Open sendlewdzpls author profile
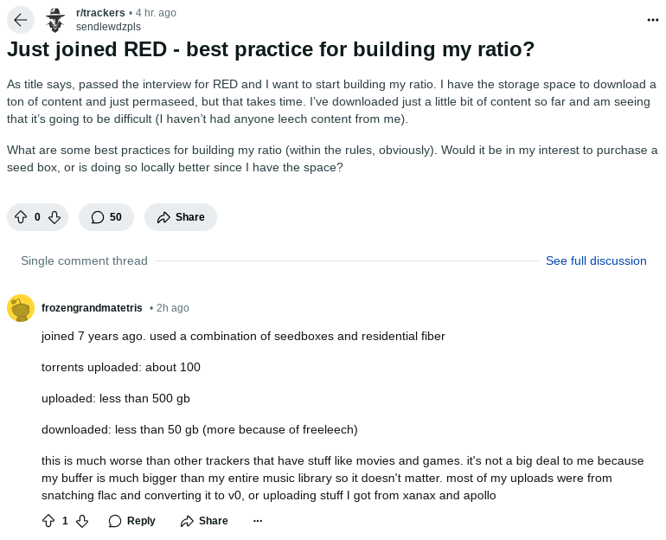 click(108, 27)
